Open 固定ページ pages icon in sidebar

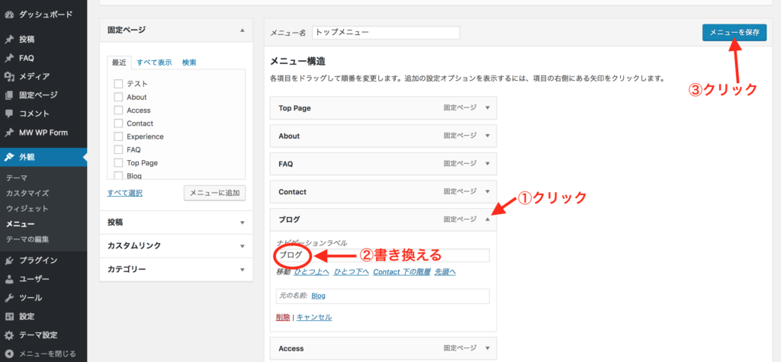tap(9, 95)
